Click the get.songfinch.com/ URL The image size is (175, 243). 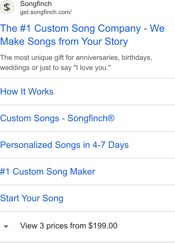pos(46,12)
